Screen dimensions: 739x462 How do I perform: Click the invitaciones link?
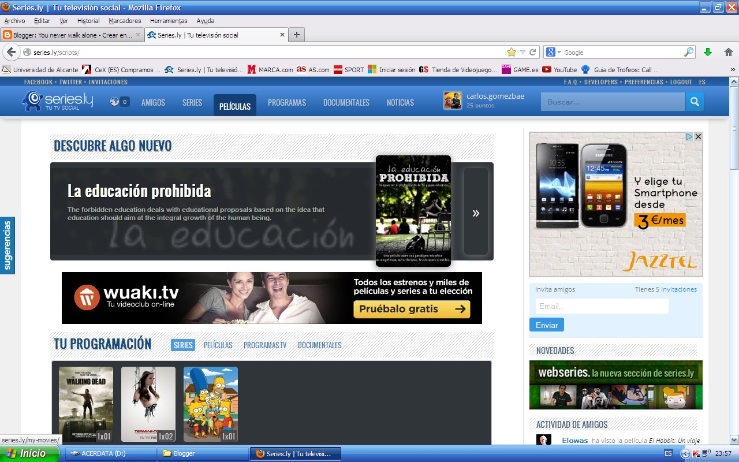[x=679, y=289]
